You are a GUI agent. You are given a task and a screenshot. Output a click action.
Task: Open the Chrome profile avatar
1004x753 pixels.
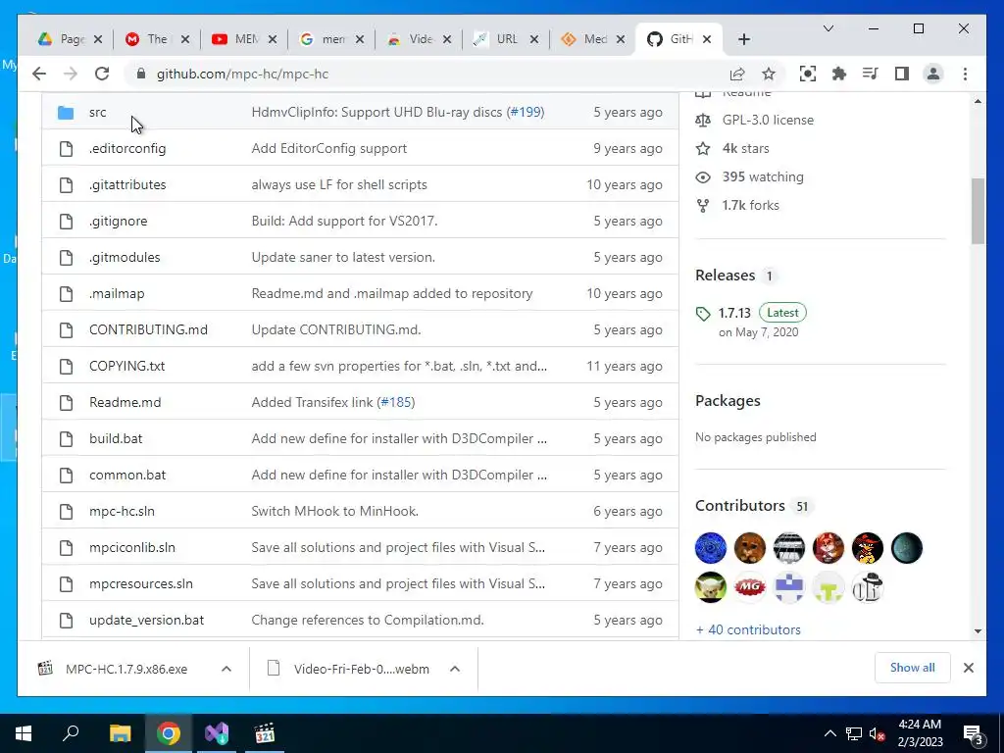click(933, 74)
